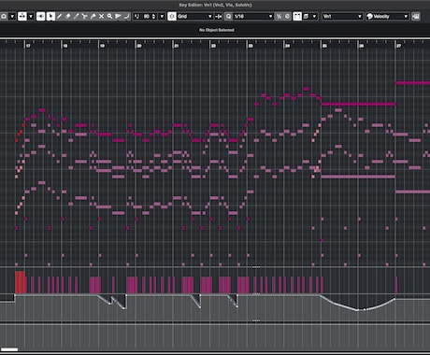Toggle the highlighted button right of quantize panel

(x=297, y=16)
